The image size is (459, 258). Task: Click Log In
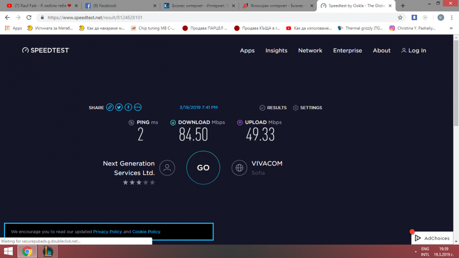point(414,50)
